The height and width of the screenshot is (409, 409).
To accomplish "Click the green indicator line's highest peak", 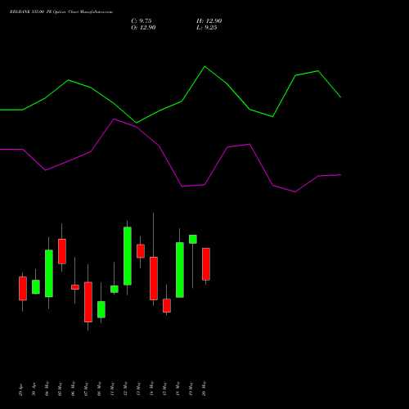I will (x=205, y=66).
